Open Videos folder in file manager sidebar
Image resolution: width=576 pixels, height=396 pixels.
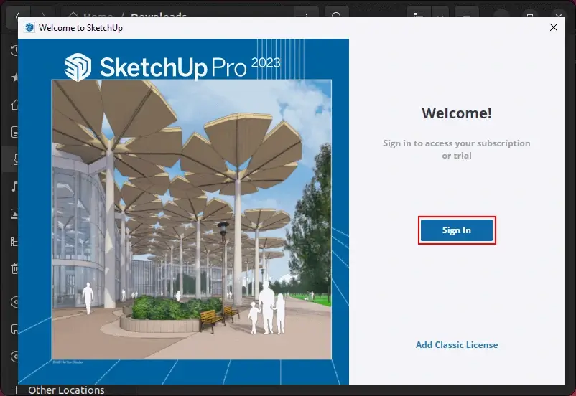click(14, 241)
